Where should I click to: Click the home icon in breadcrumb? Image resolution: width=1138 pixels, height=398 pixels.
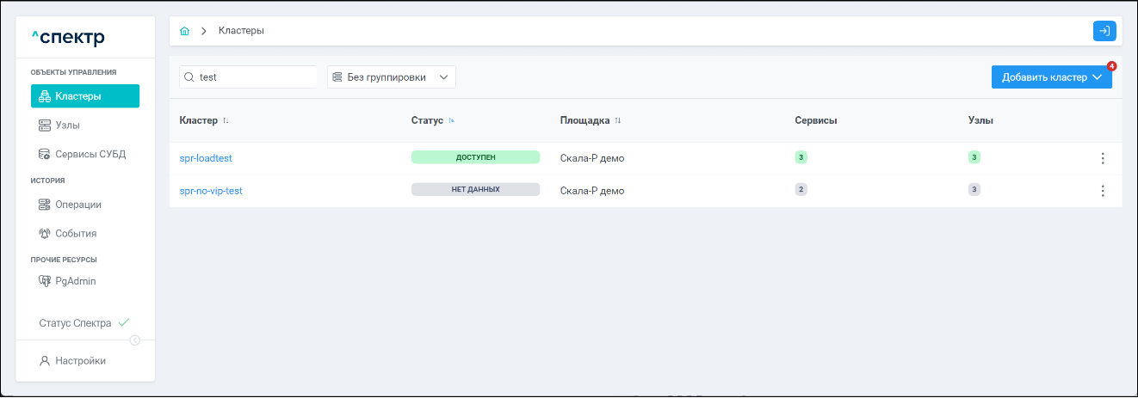pyautogui.click(x=184, y=31)
